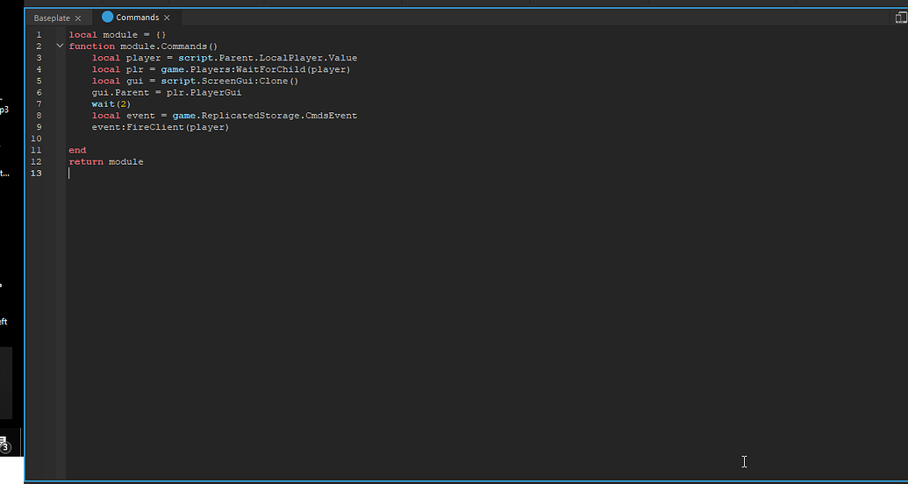Click the device view icon at top right
Screen dimensions: 908x484
pos(901,18)
